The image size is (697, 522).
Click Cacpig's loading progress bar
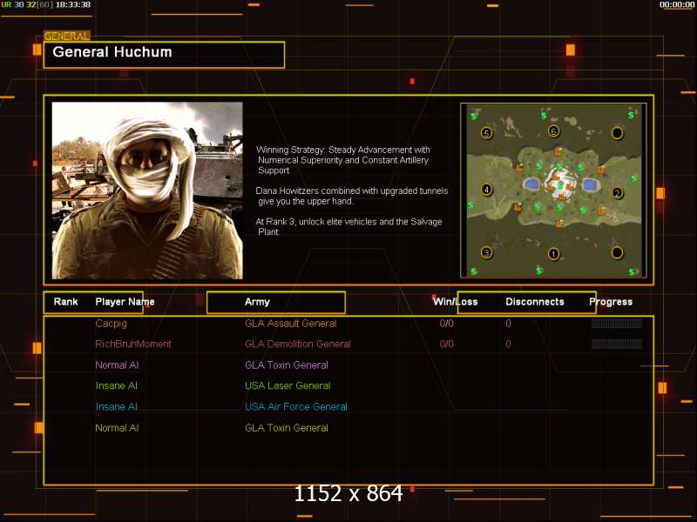point(617,323)
